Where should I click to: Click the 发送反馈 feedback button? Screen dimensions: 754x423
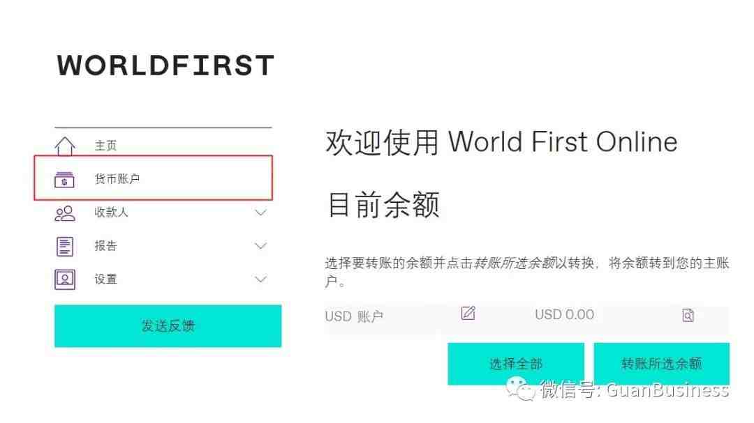168,326
